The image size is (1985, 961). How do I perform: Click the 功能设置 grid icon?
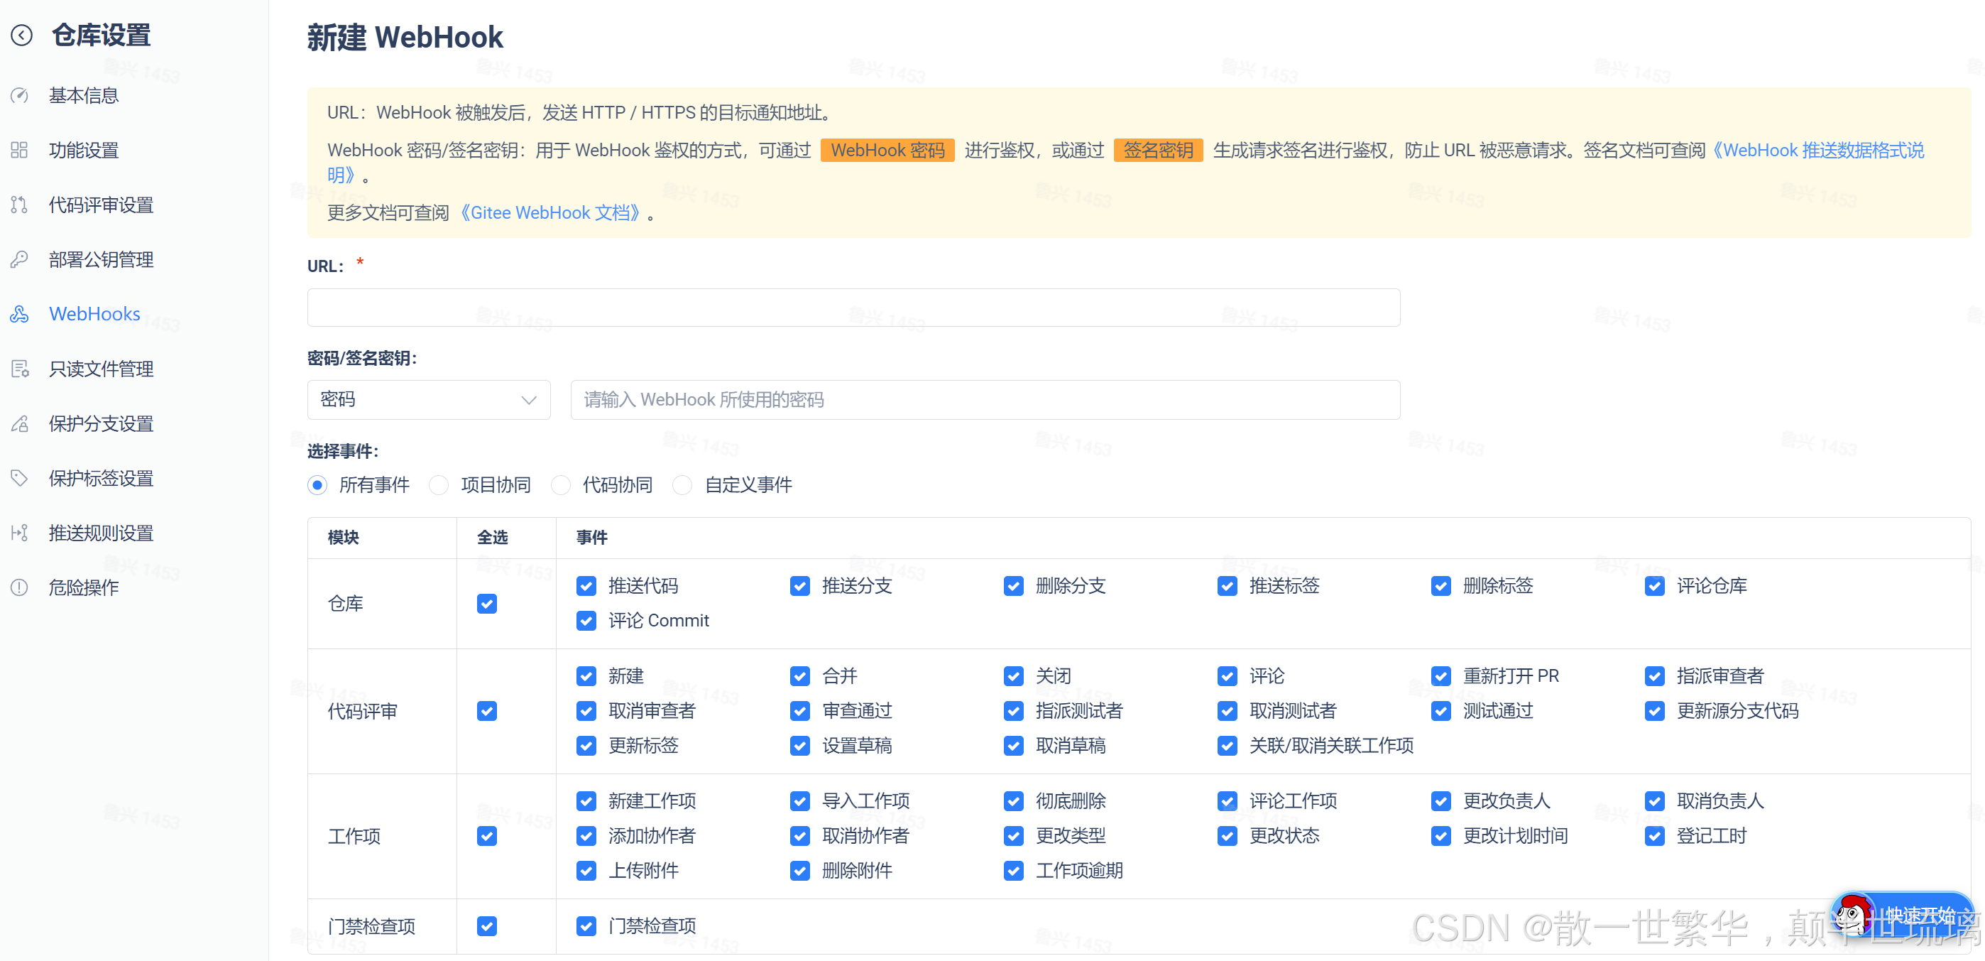pos(19,151)
